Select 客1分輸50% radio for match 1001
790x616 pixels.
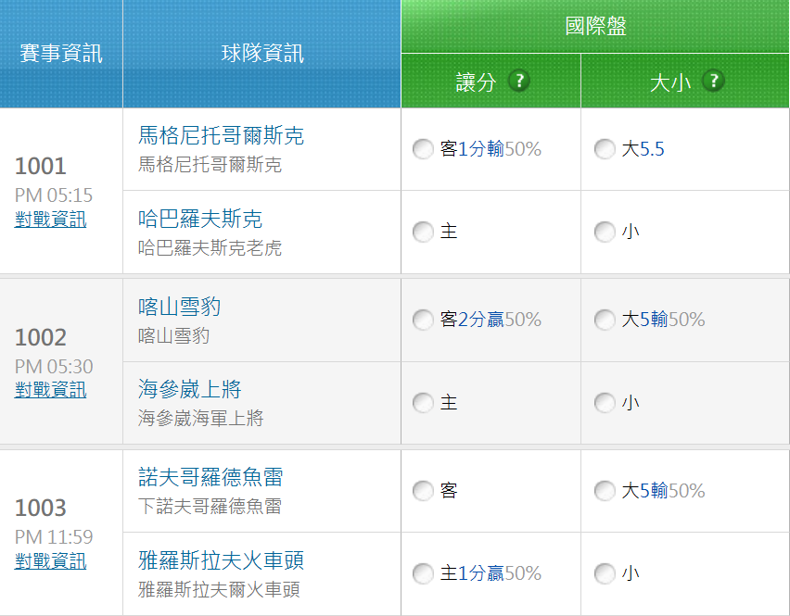tap(423, 149)
